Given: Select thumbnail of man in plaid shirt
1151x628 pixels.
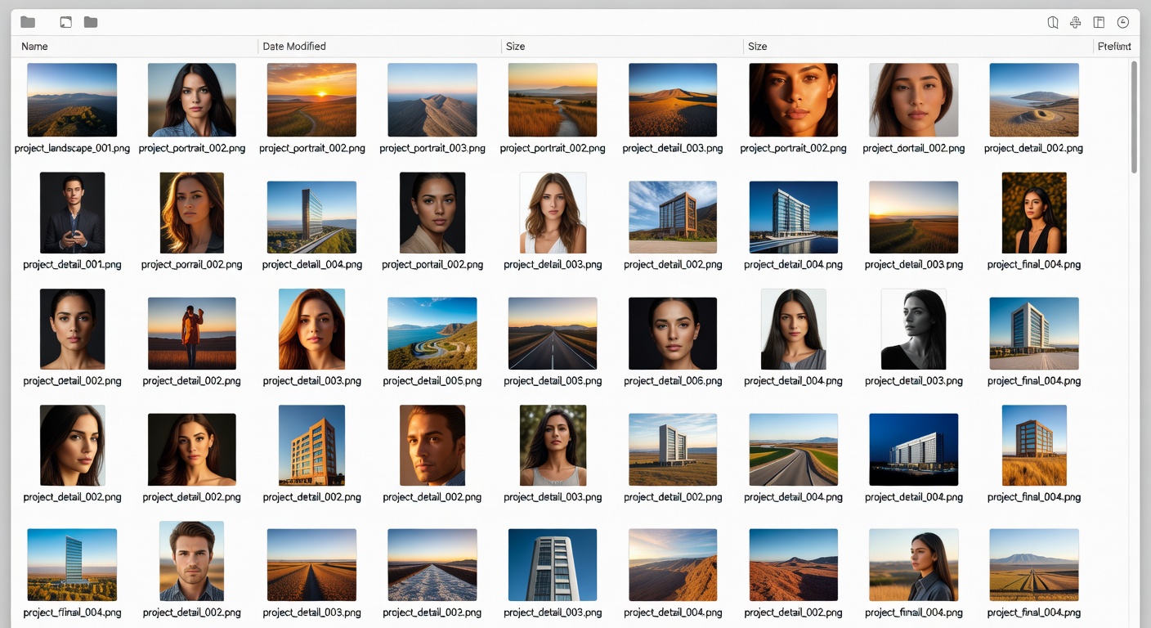Looking at the screenshot, I should coord(192,561).
